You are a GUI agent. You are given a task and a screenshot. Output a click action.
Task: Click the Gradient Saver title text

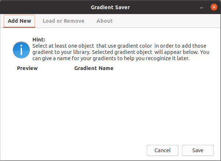[x=110, y=7]
